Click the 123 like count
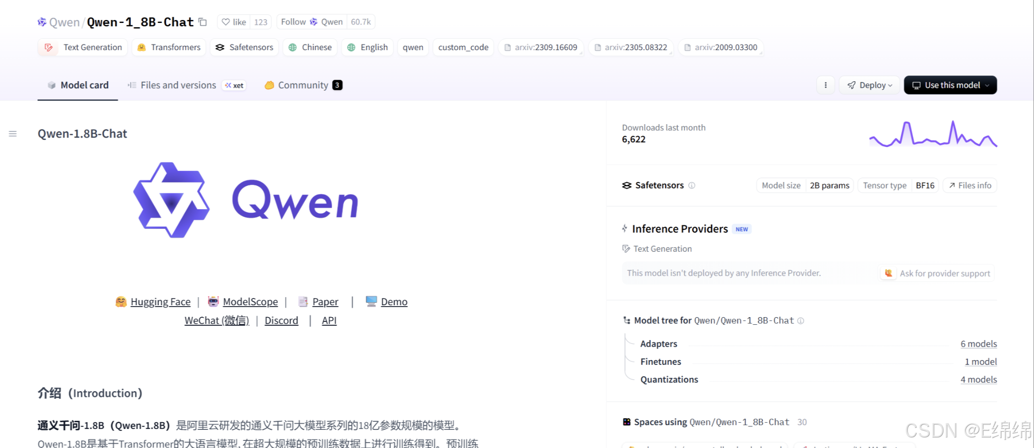This screenshot has height=448, width=1034. (x=260, y=22)
